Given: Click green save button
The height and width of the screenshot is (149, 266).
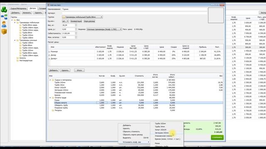Looking at the screenshot, I should tap(217, 137).
